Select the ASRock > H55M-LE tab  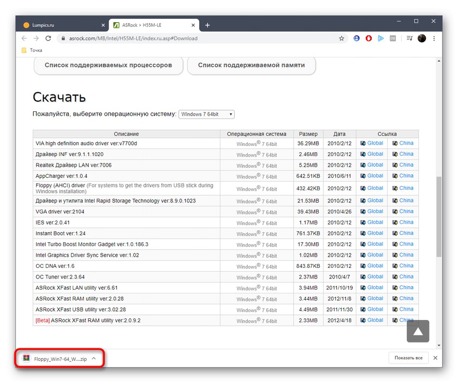[154, 25]
